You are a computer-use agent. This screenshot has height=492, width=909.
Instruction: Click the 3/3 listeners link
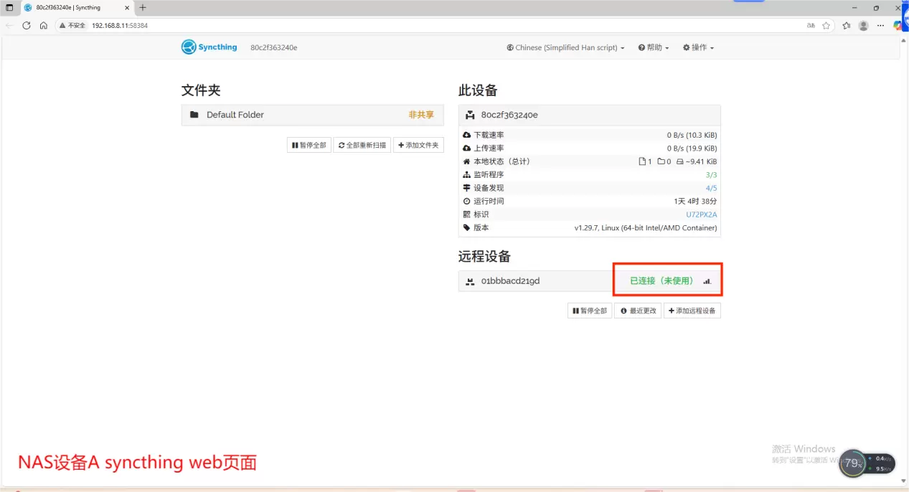pos(711,175)
